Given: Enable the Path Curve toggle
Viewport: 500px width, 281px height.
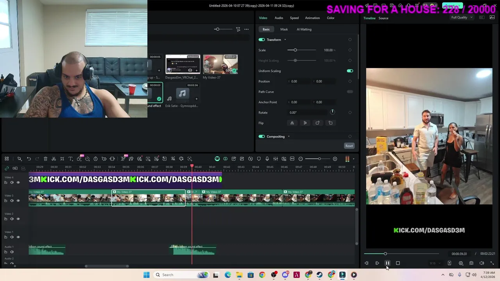Looking at the screenshot, I should 350,92.
